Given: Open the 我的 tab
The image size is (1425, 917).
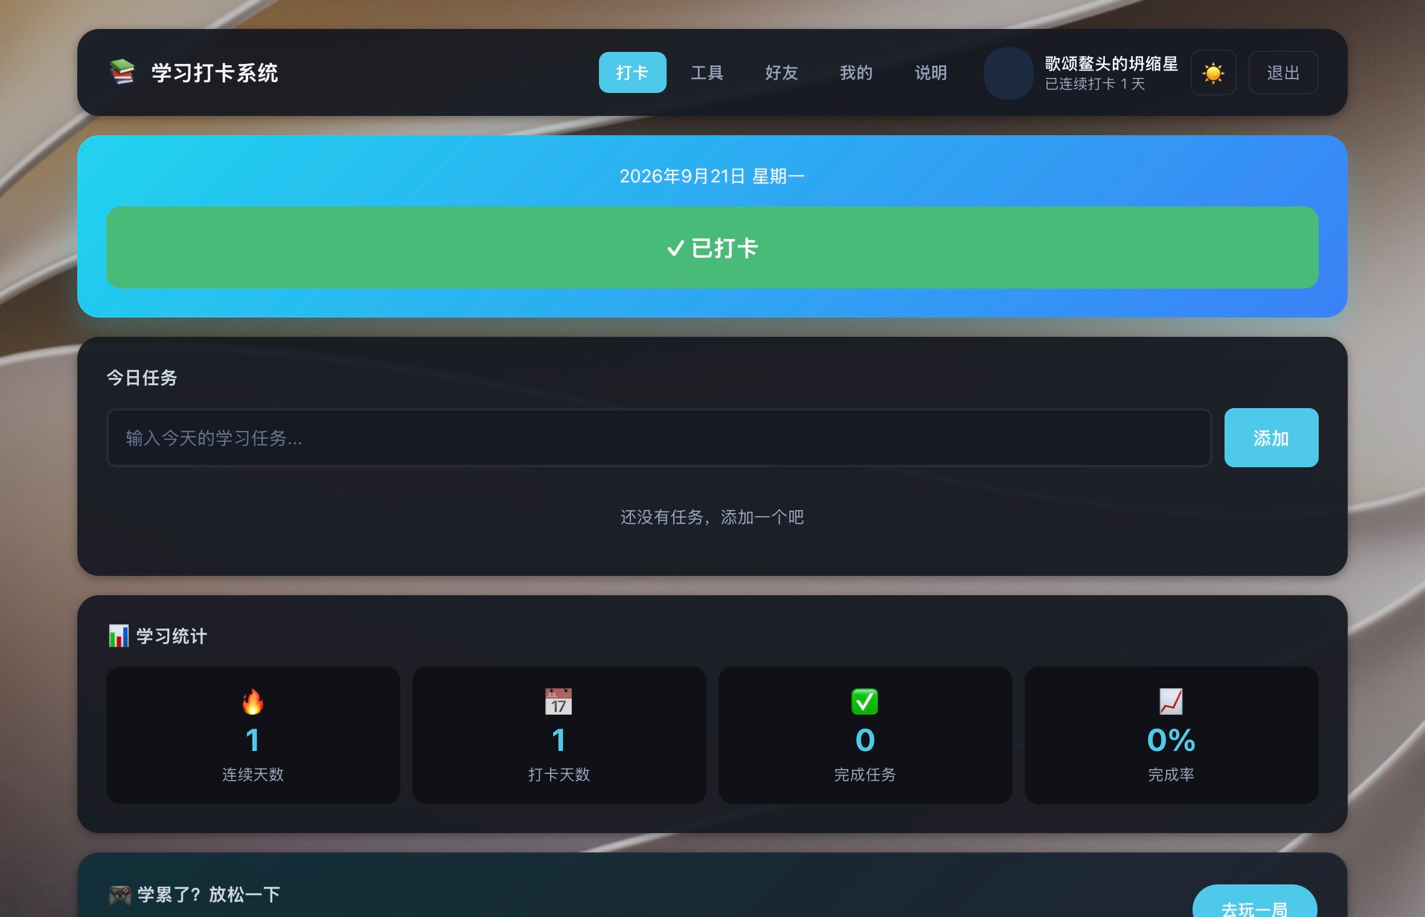Looking at the screenshot, I should (x=856, y=72).
